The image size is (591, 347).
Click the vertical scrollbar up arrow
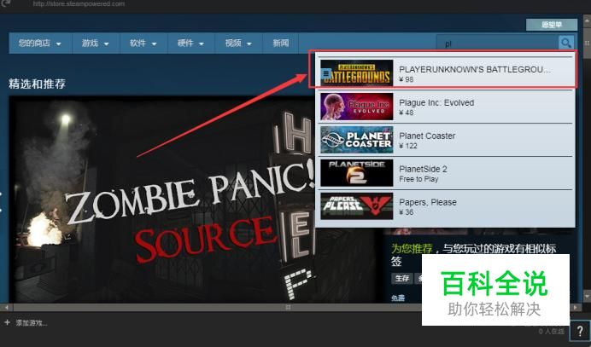[587, 22]
